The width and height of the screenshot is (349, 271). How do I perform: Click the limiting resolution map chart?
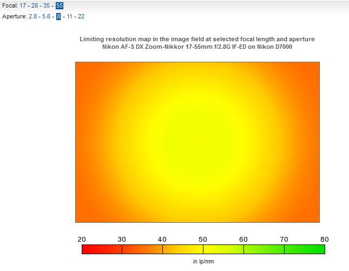tap(197, 142)
